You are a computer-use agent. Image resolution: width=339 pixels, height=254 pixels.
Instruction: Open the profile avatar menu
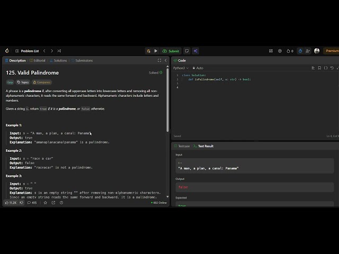point(317,51)
